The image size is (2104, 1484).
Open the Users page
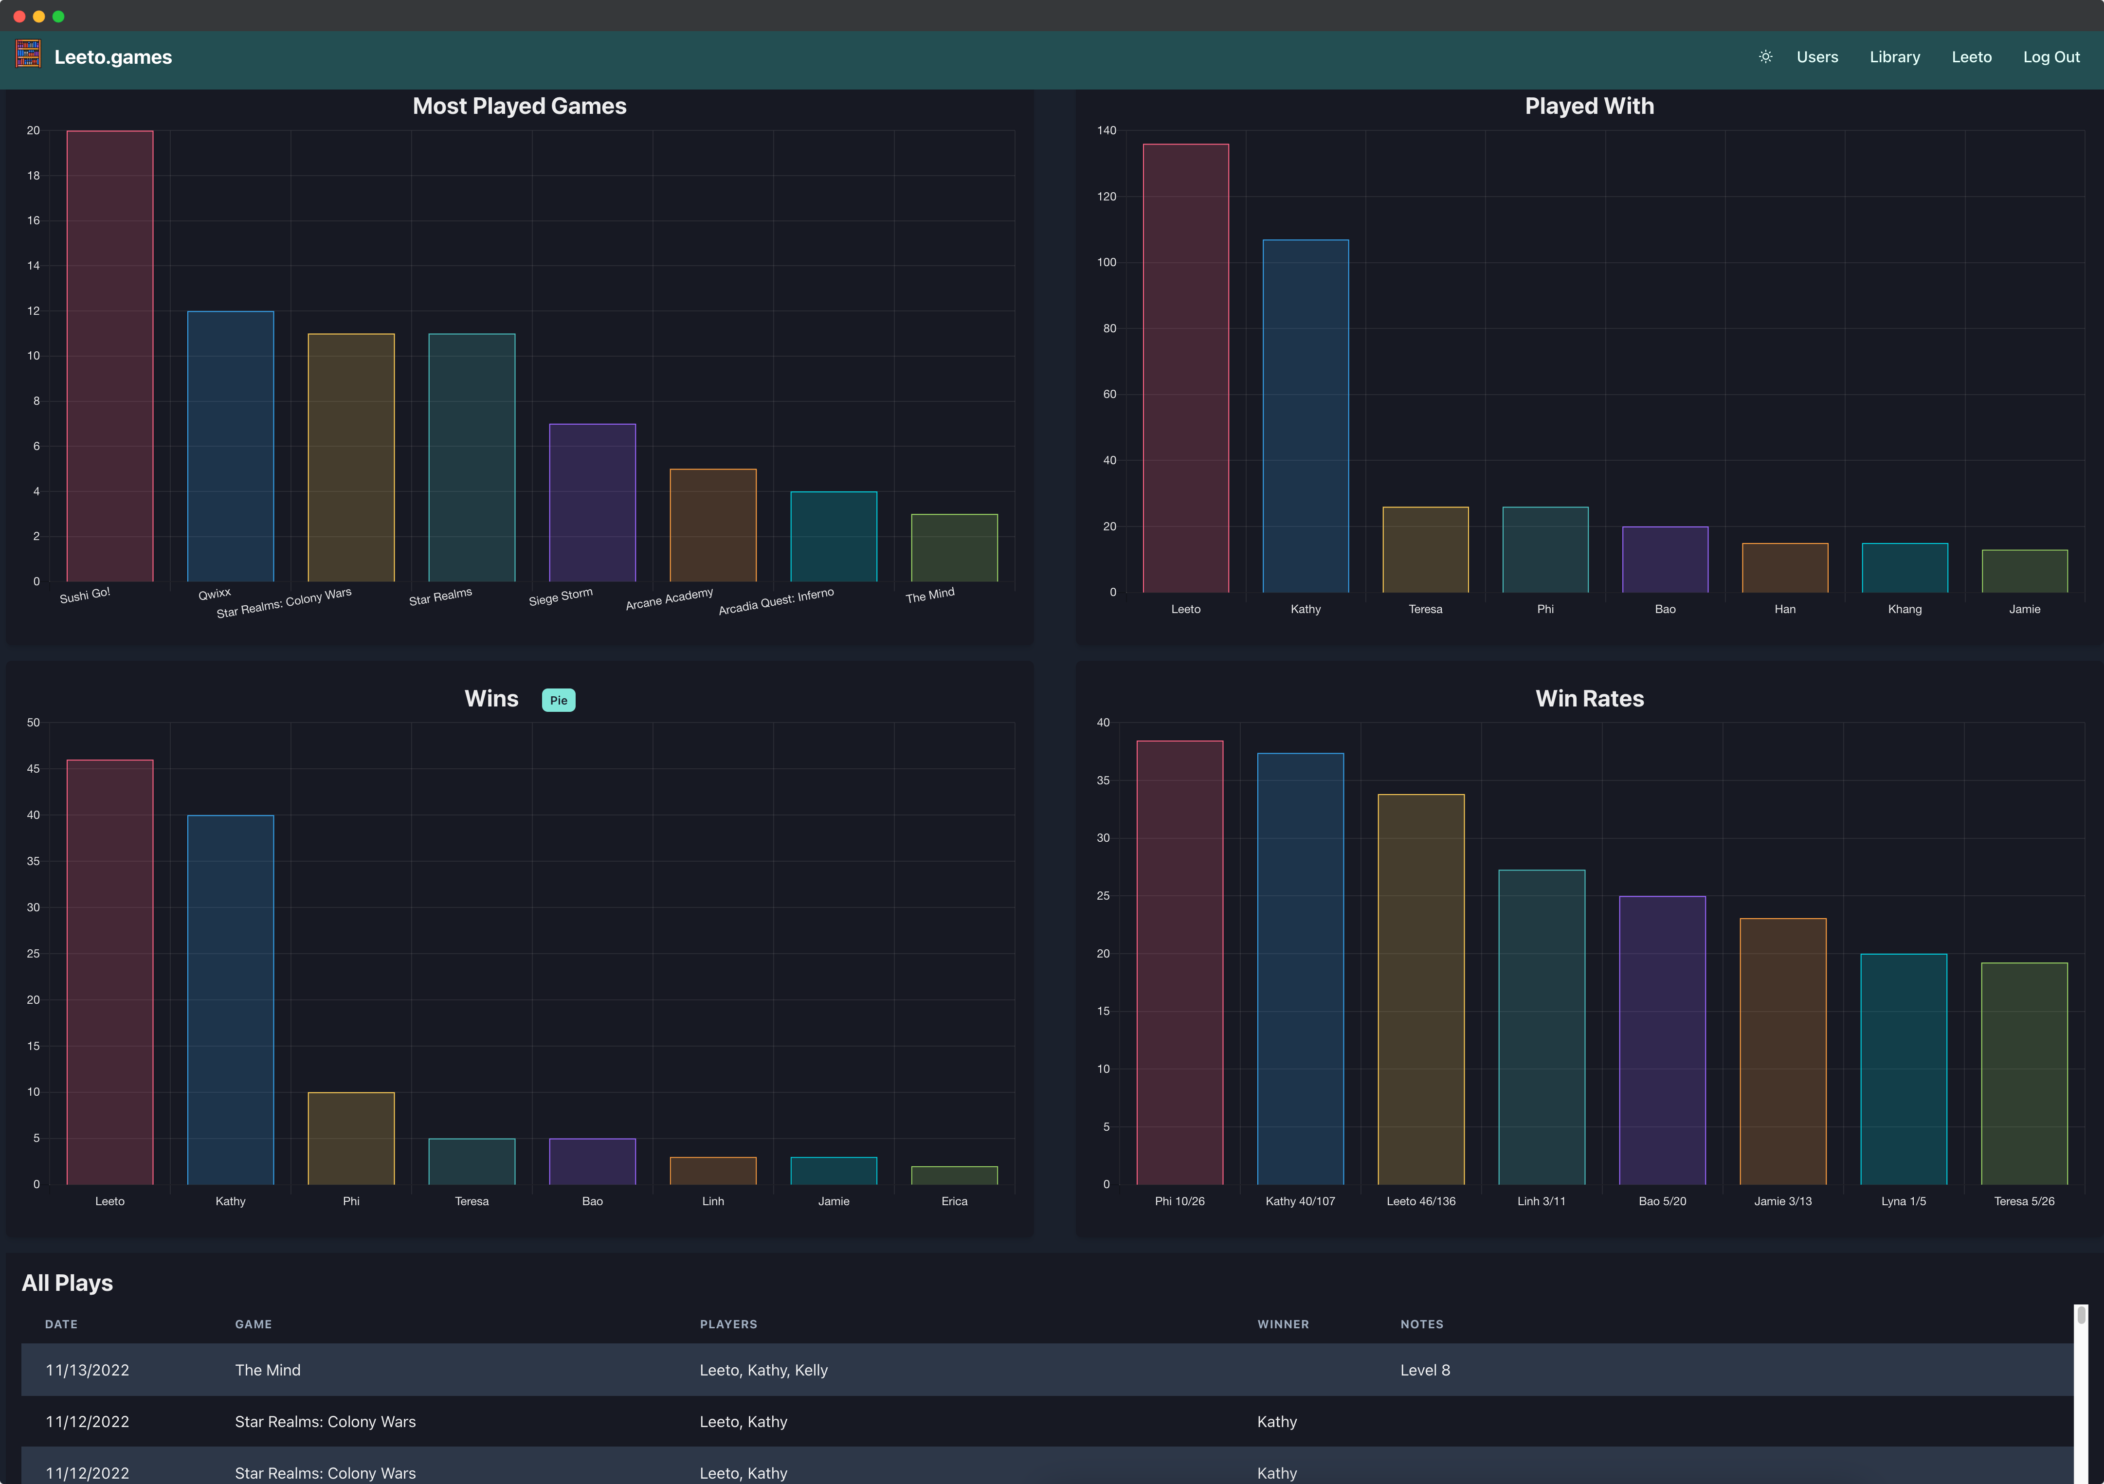pyautogui.click(x=1817, y=57)
